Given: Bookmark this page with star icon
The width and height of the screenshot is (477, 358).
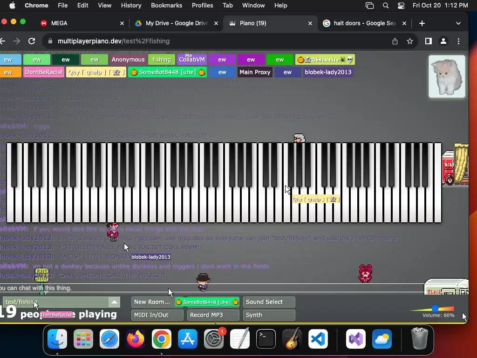Looking at the screenshot, I should point(410,41).
